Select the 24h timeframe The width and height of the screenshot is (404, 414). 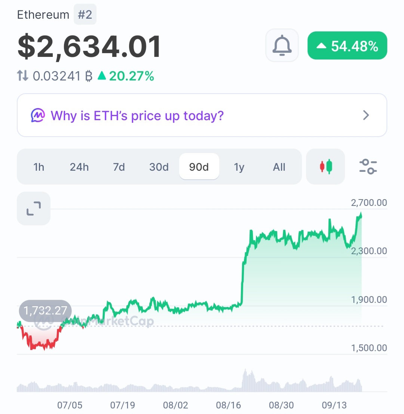pyautogui.click(x=79, y=167)
